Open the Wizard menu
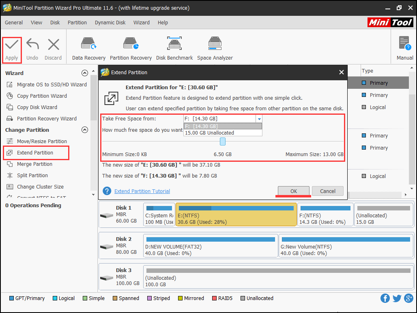Image resolution: width=417 pixels, height=313 pixels. click(142, 23)
